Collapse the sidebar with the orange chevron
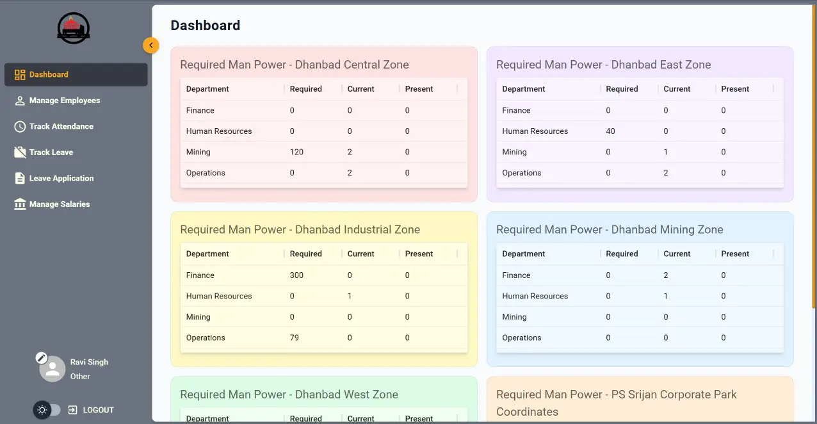 click(151, 45)
